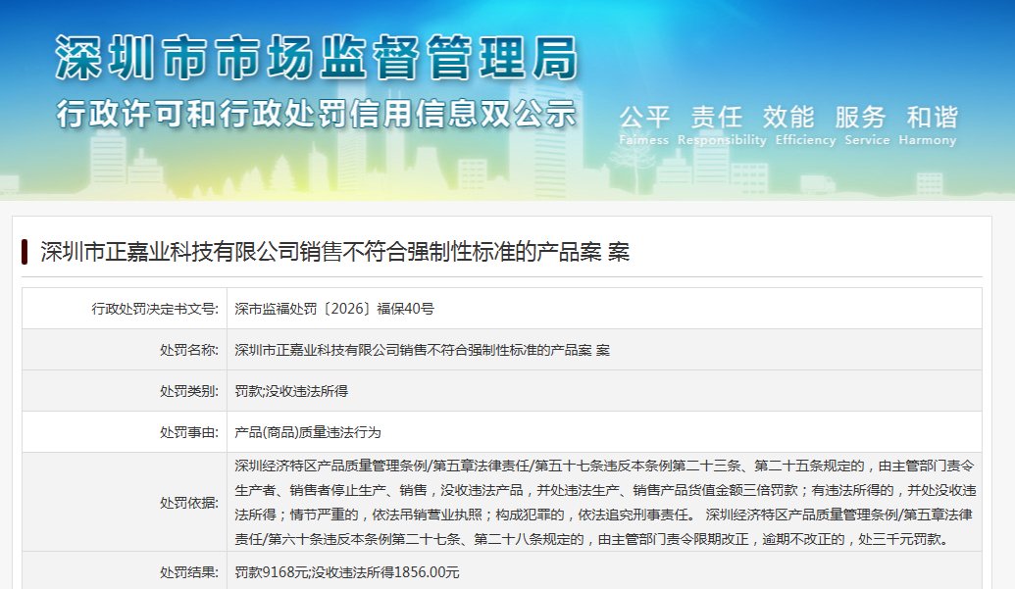Click the 处罚名称 row label

(189, 351)
